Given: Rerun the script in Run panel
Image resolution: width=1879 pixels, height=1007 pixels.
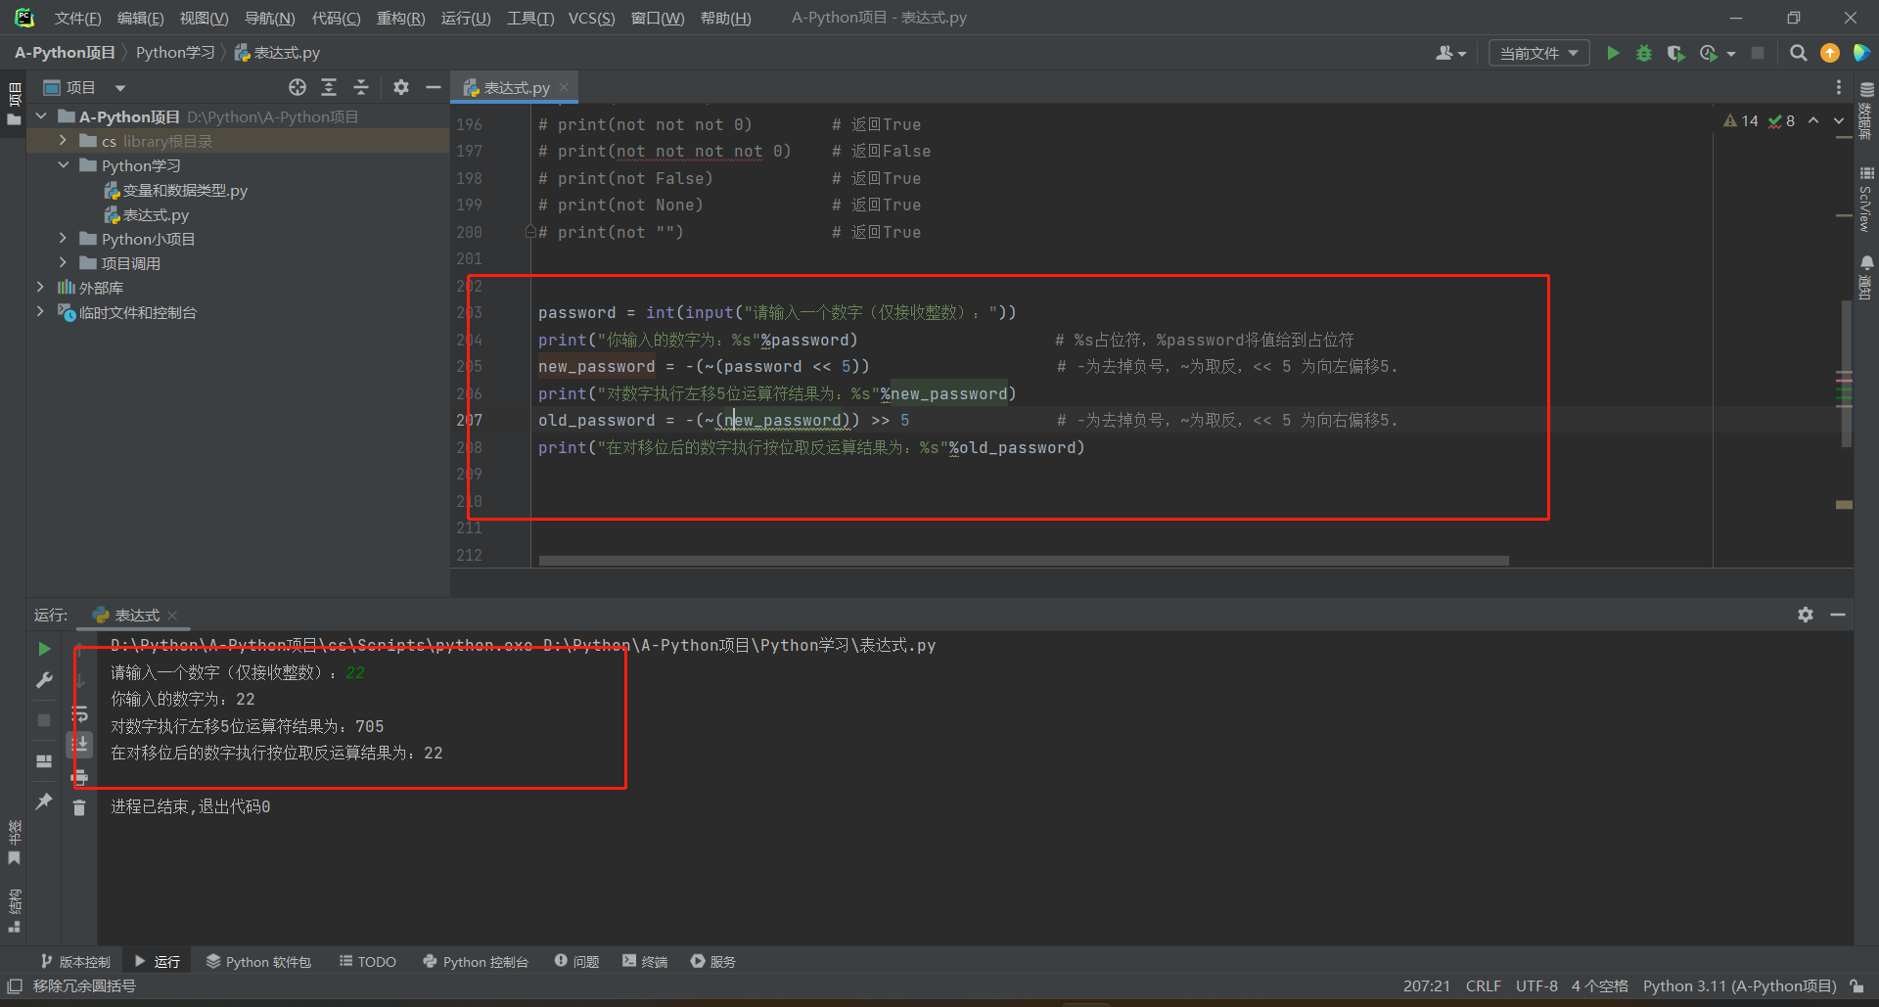Looking at the screenshot, I should click(44, 649).
